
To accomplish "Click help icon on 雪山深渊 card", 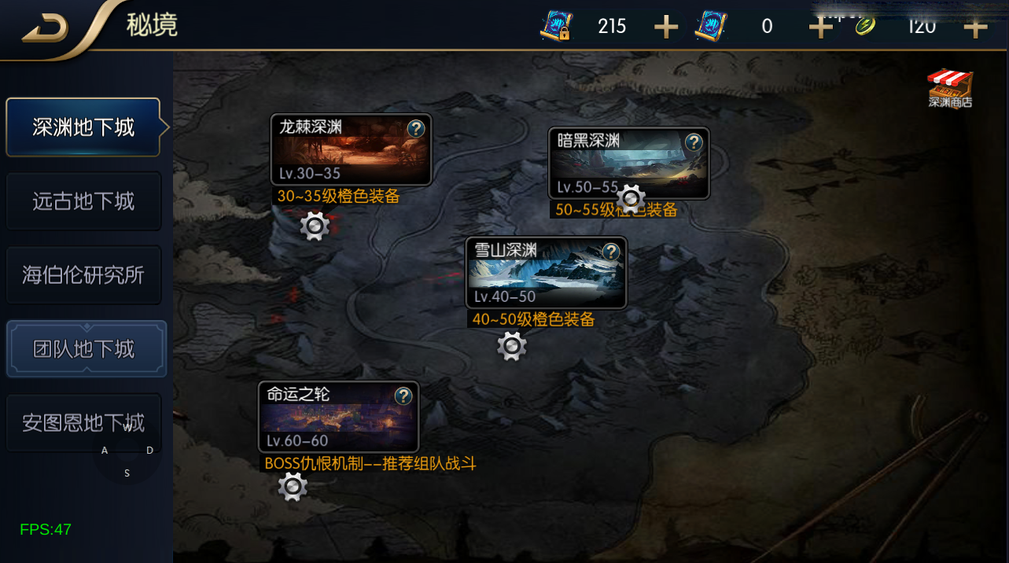I will 611,252.
